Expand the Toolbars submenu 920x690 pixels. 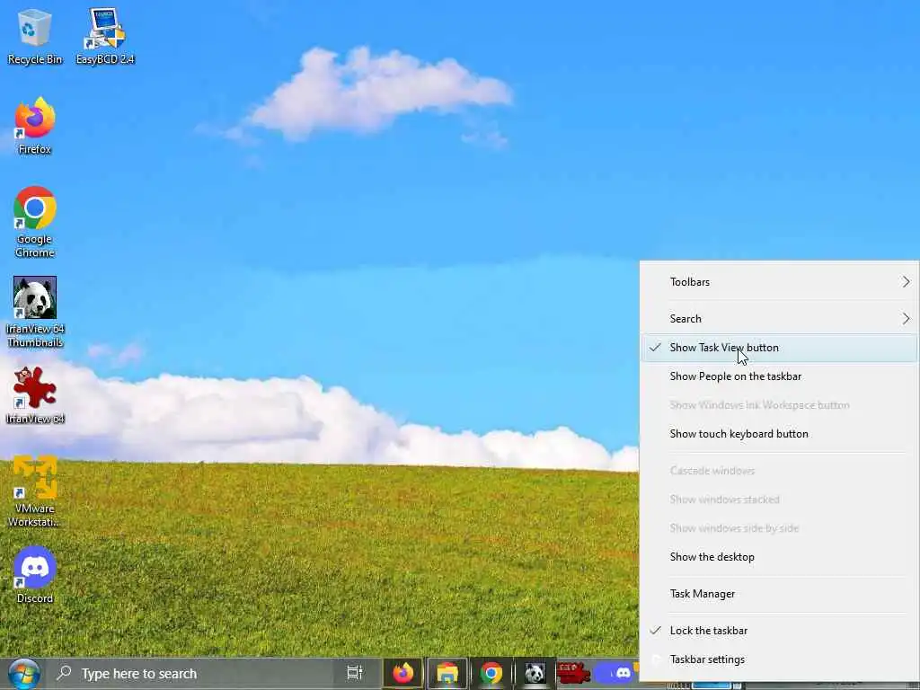(779, 282)
